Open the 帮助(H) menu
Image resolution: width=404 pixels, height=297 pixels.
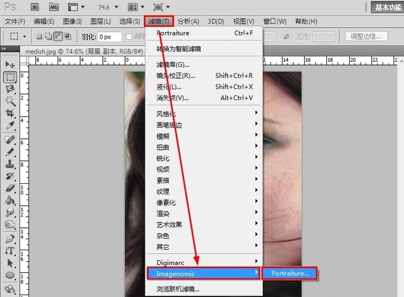tap(306, 21)
